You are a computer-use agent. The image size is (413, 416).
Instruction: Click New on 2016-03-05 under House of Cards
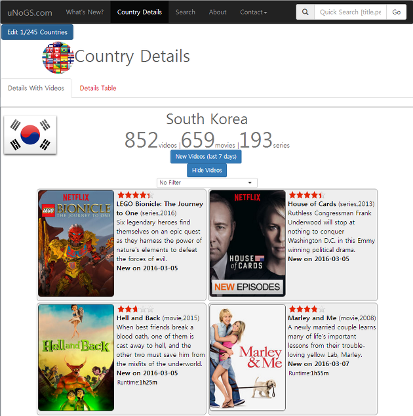pos(319,259)
